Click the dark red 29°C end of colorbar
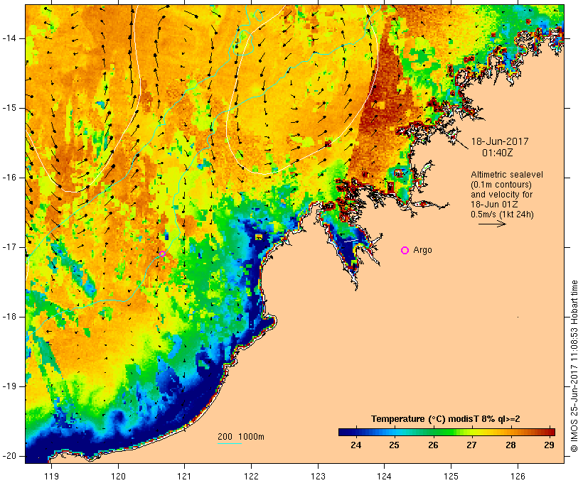 coord(550,432)
